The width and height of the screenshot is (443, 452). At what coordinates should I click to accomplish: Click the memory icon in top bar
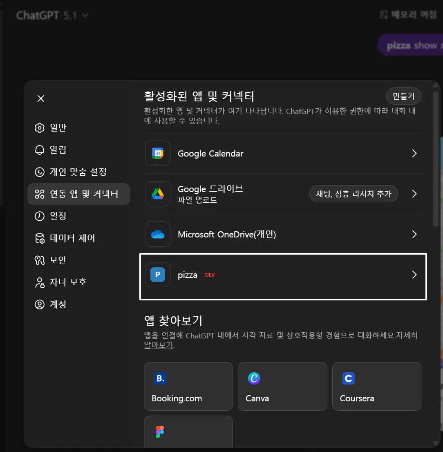(384, 15)
